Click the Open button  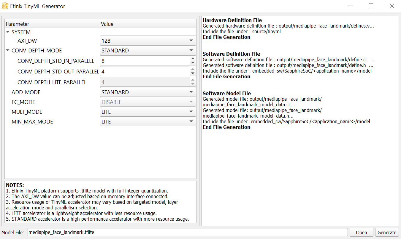(361, 232)
